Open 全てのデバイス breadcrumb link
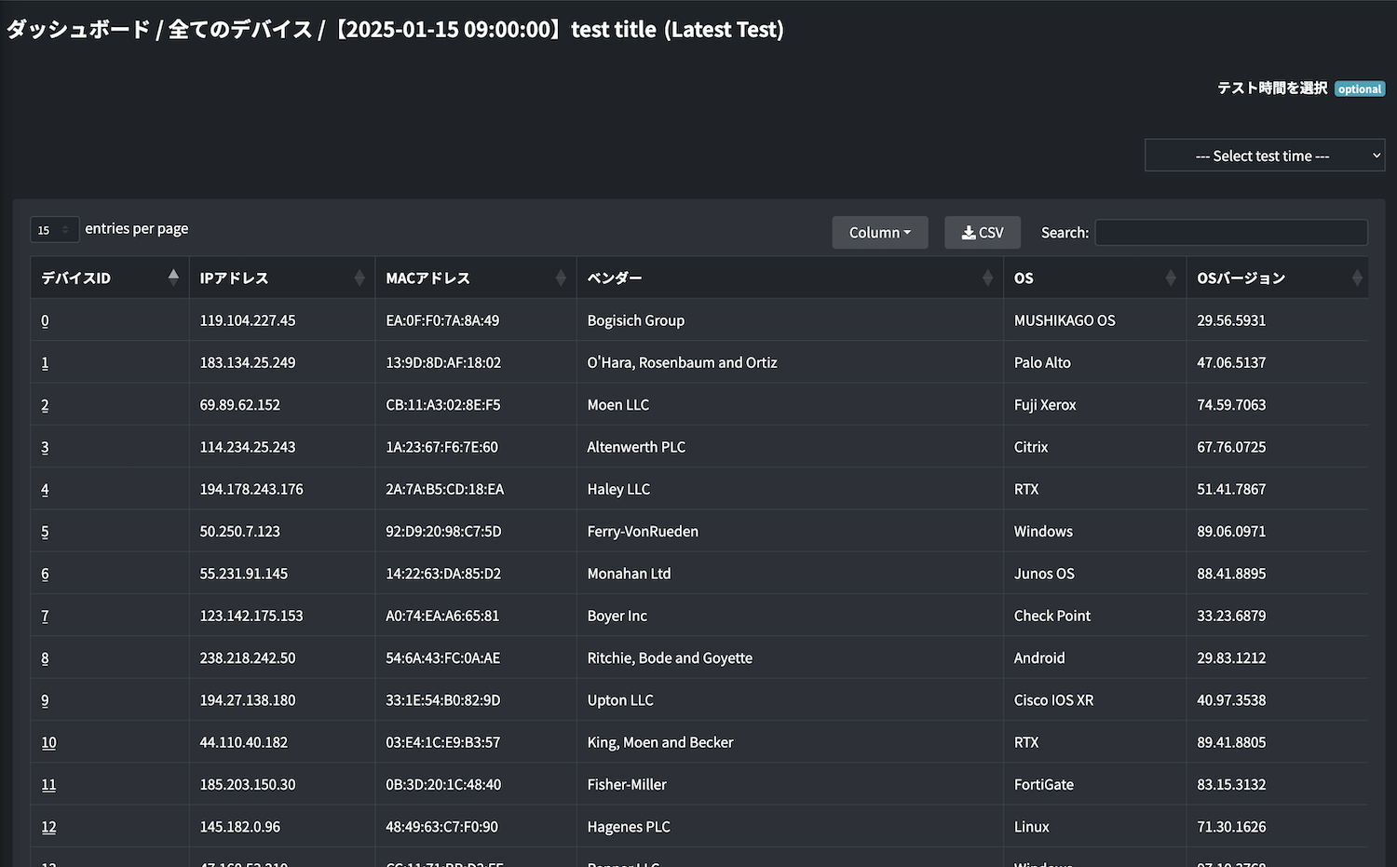This screenshot has width=1397, height=867. [239, 30]
